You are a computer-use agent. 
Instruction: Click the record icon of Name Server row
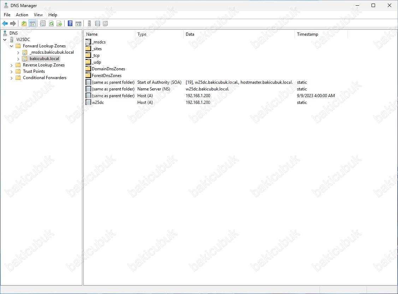coord(88,89)
